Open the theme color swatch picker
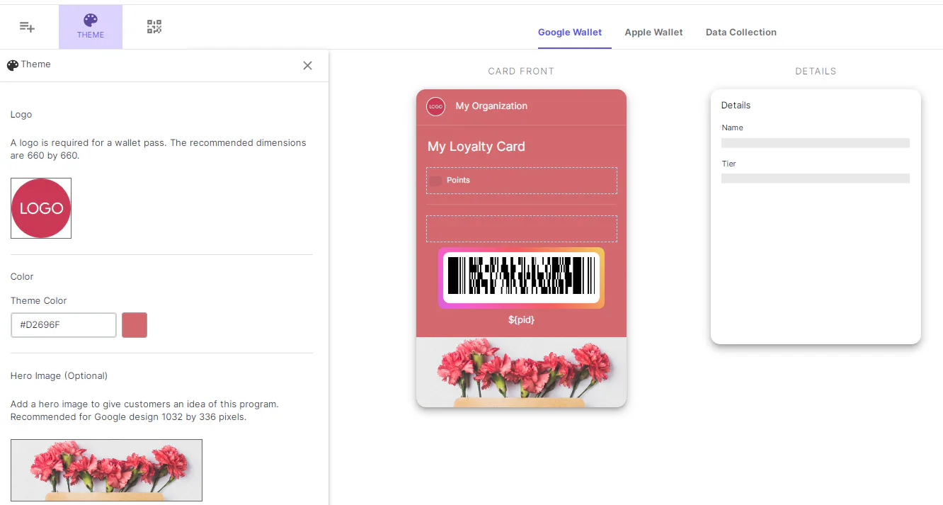The width and height of the screenshot is (943, 505). 135,325
